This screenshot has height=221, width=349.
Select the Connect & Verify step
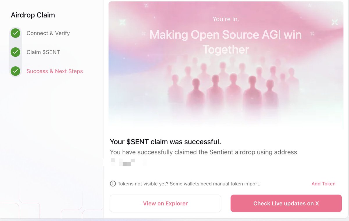point(48,33)
